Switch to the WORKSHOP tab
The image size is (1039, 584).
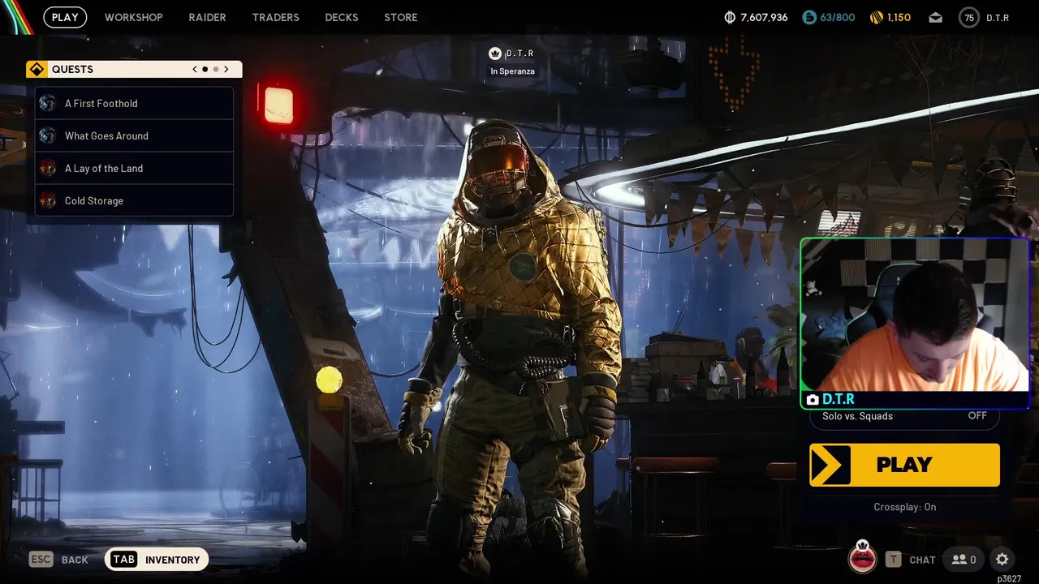tap(133, 17)
